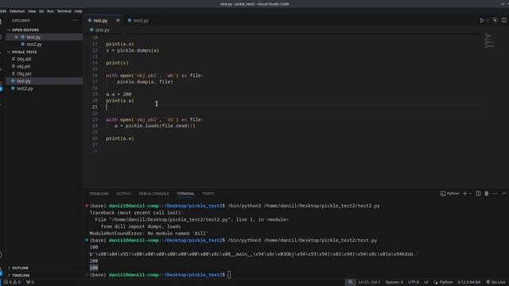Close test.py from the Open Editors list
This screenshot has width=509, height=286.
click(16, 37)
